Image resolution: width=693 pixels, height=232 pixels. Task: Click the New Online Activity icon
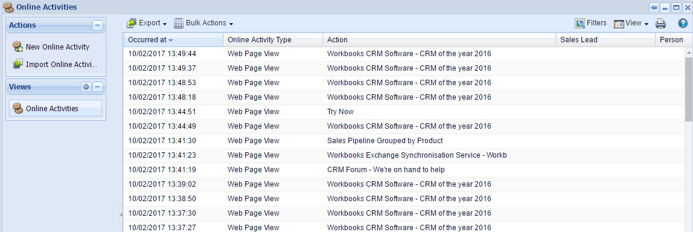(x=18, y=47)
